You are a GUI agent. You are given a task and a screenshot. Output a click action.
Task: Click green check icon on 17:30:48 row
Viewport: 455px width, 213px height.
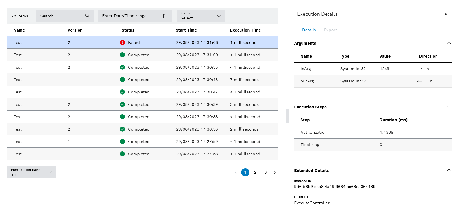[x=122, y=80]
